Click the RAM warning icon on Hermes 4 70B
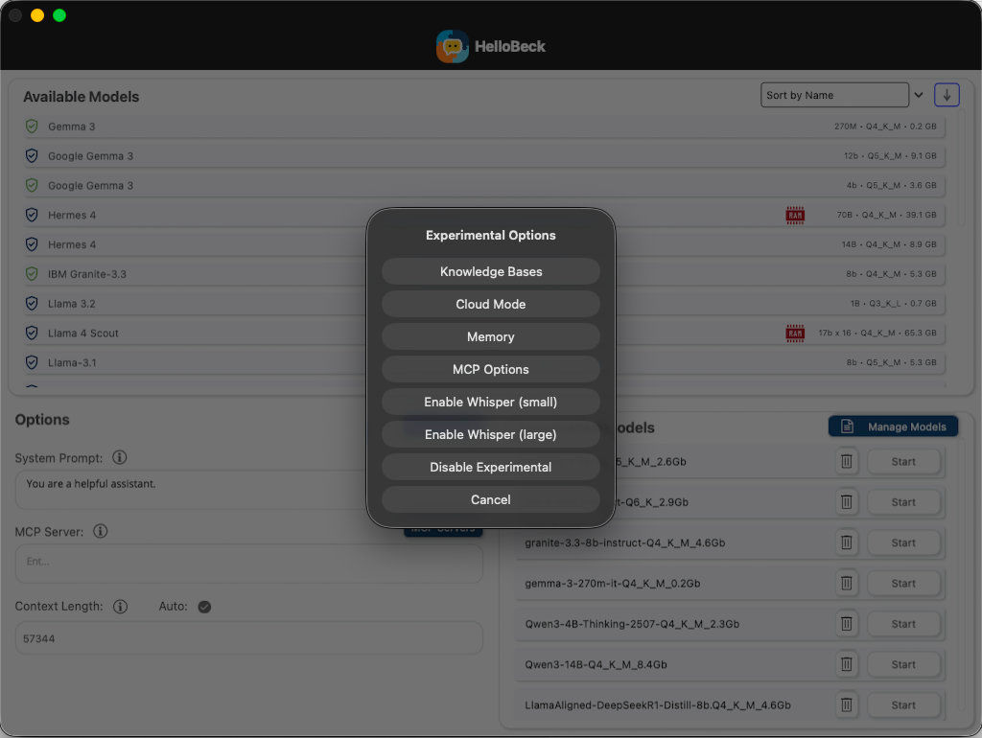Viewport: 982px width, 738px height. coord(795,216)
